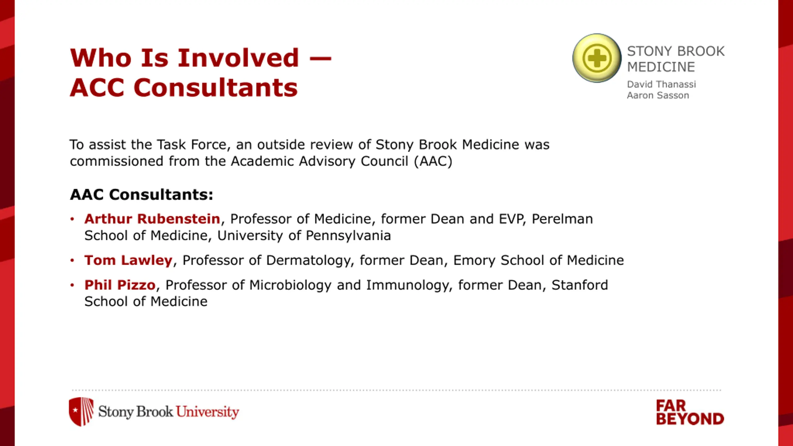This screenshot has width=793, height=446.
Task: Click the ACC Consultants title line
Action: (x=184, y=88)
